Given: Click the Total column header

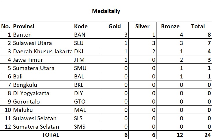Looking at the screenshot, I should pyautogui.click(x=198, y=26).
